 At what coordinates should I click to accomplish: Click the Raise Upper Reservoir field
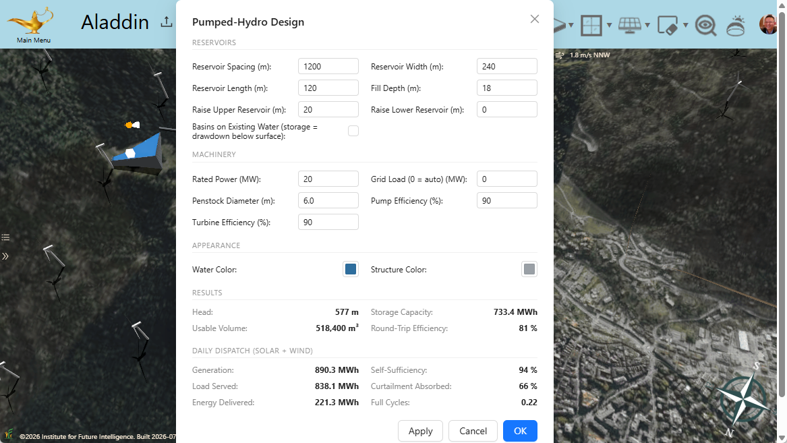click(328, 109)
